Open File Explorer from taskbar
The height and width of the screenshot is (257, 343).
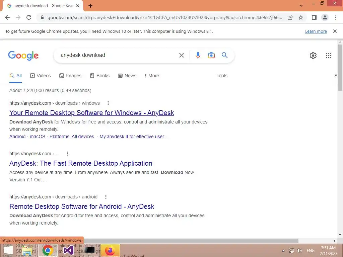(x=27, y=251)
